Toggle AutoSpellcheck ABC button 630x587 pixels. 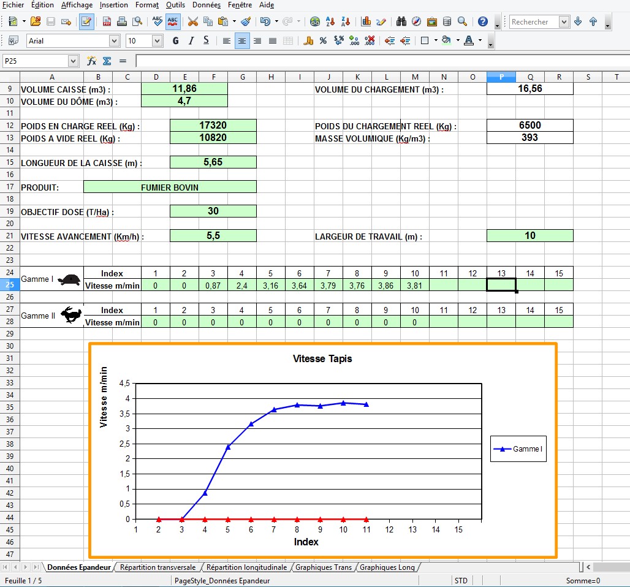point(173,21)
